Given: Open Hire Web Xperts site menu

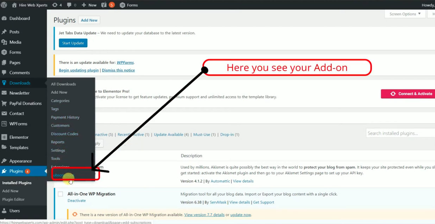Looking at the screenshot, I should click(30, 5).
